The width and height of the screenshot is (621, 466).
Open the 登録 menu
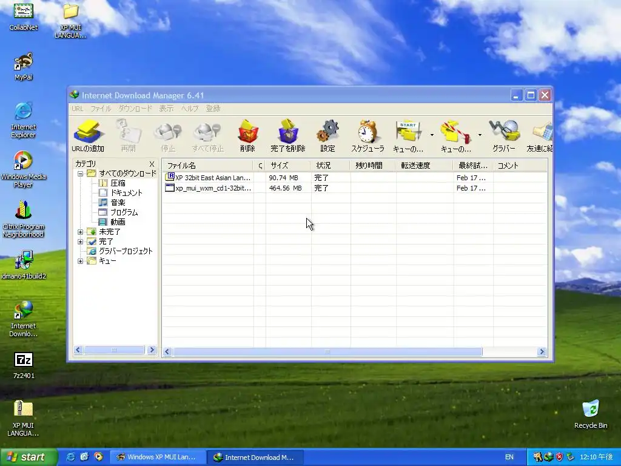(x=213, y=108)
